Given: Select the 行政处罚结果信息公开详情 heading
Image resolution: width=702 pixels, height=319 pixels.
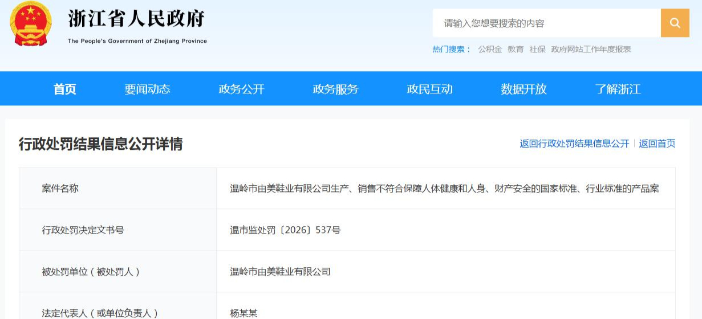Looking at the screenshot, I should [101, 144].
